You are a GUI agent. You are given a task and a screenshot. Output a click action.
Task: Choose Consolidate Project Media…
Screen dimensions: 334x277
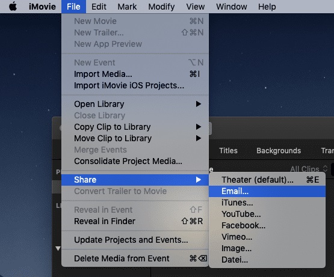tap(135, 161)
